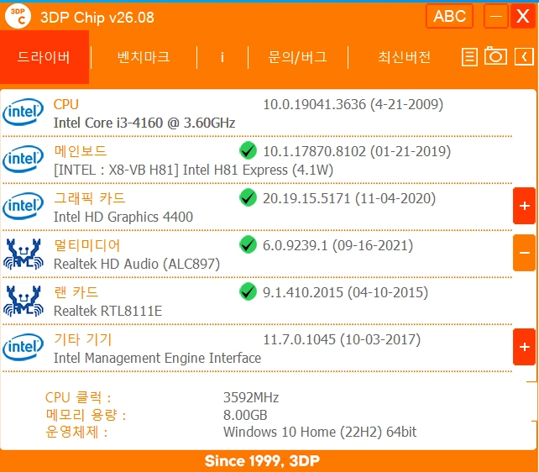Expand the 기타 기기 list with plus button

524,347
